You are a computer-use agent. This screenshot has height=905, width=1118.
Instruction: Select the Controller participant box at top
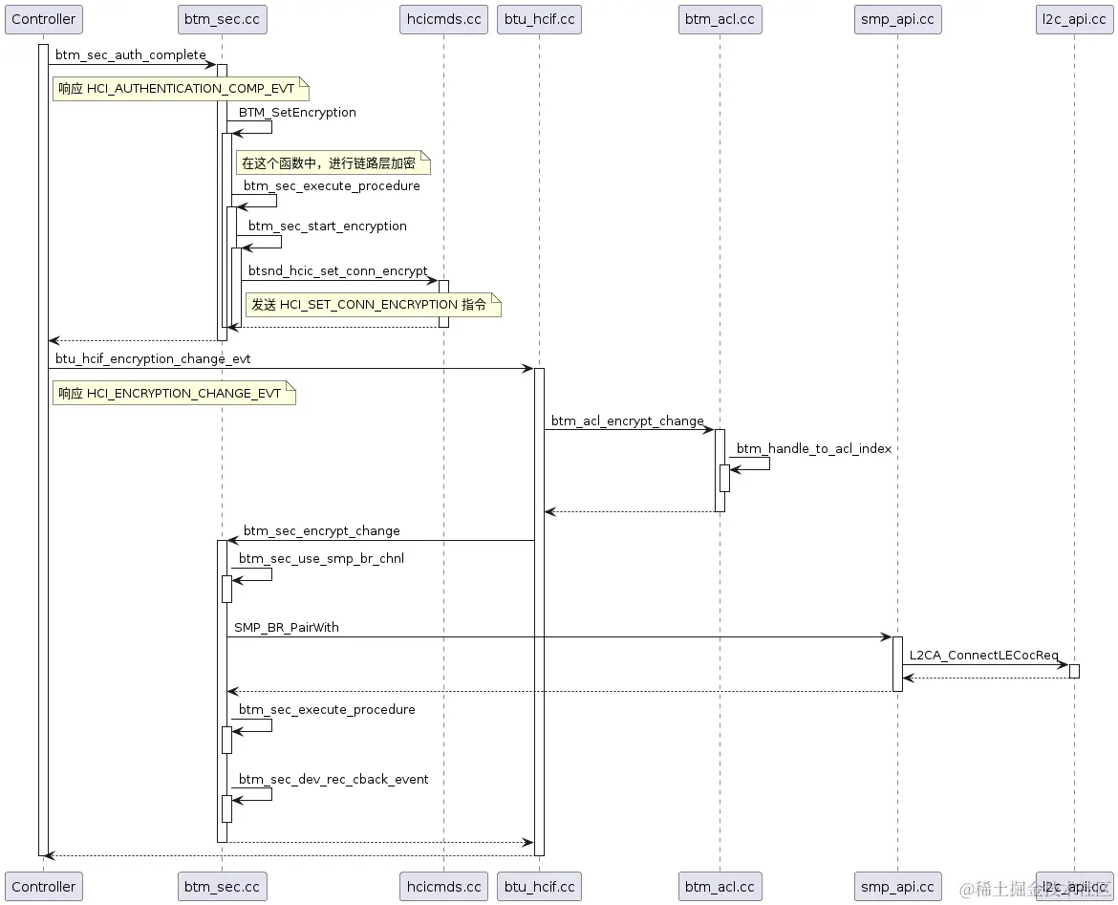43,18
